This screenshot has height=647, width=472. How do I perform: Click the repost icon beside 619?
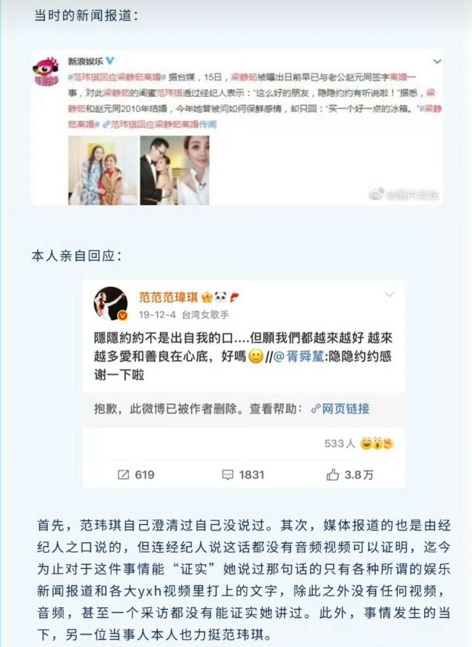click(x=123, y=475)
